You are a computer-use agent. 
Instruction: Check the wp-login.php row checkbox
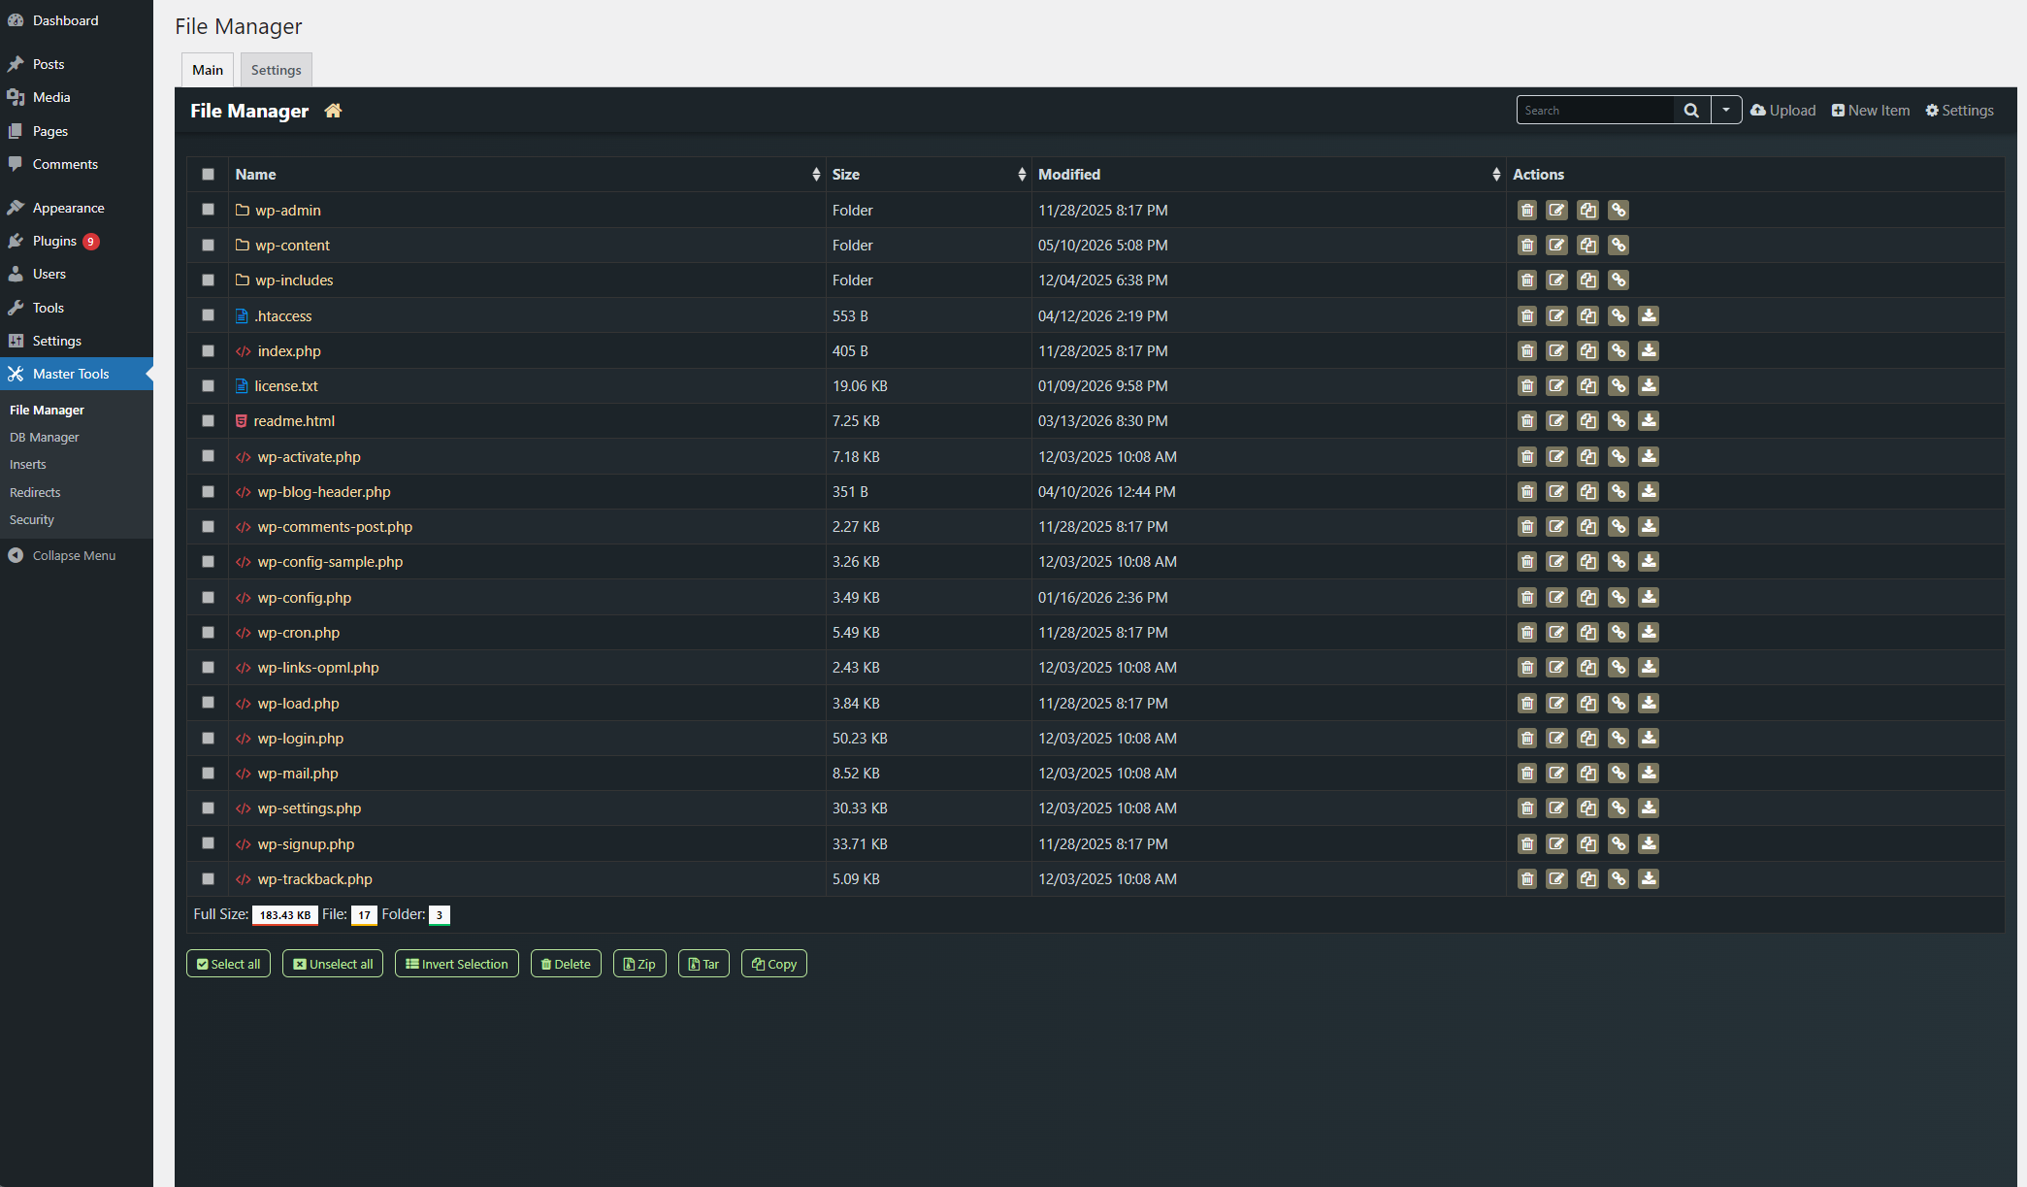[x=208, y=738]
